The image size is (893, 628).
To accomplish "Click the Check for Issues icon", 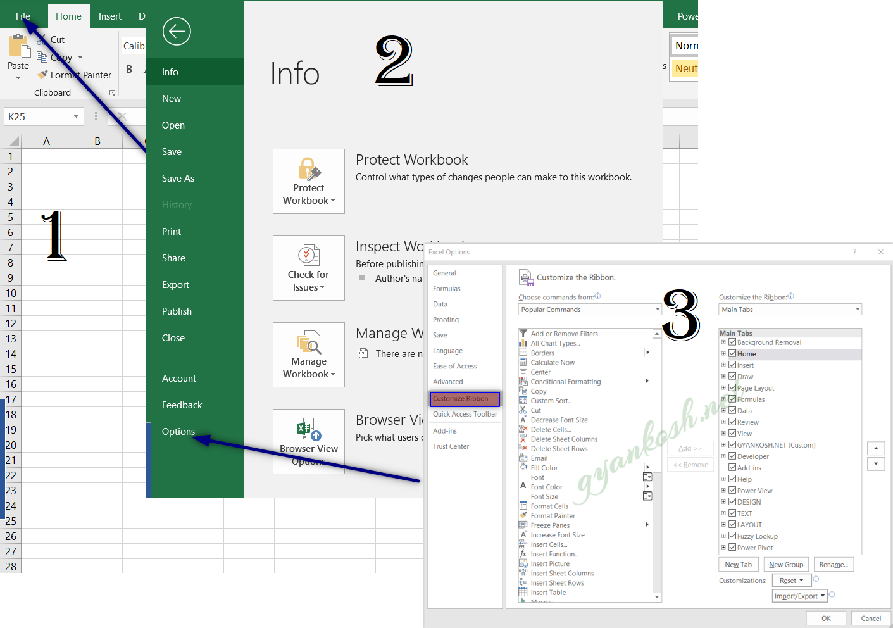I will tap(309, 256).
